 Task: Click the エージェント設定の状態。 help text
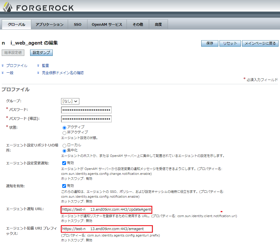(x=79, y=138)
